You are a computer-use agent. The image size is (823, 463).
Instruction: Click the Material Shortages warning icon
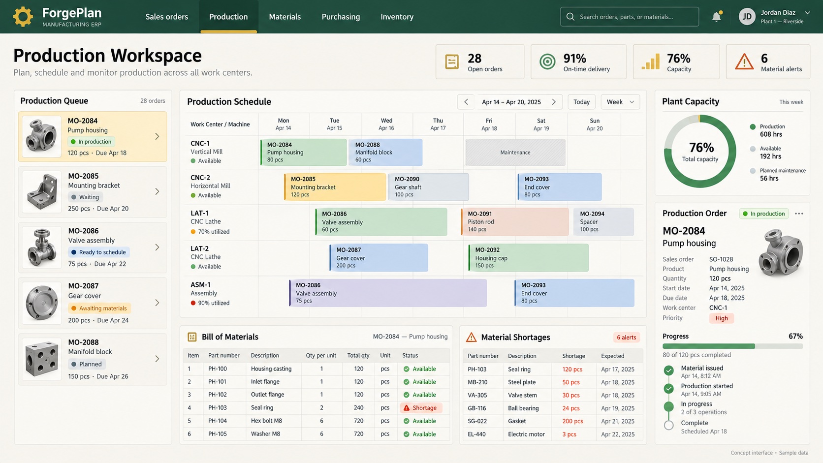pyautogui.click(x=471, y=337)
